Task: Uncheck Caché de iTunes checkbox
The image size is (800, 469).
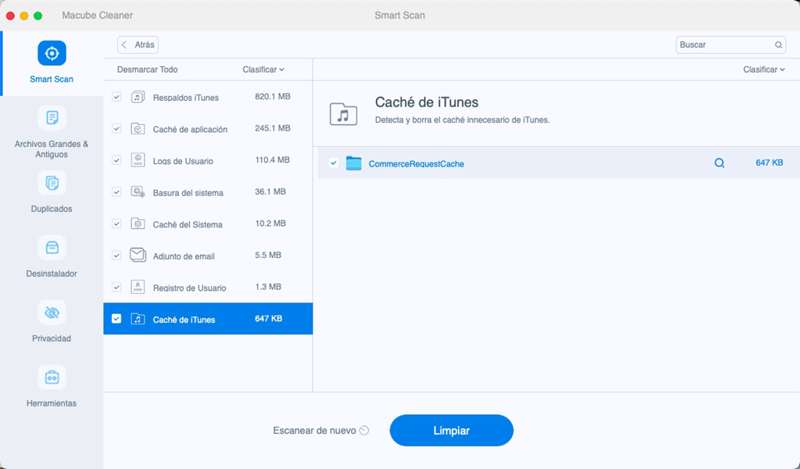Action: 117,318
